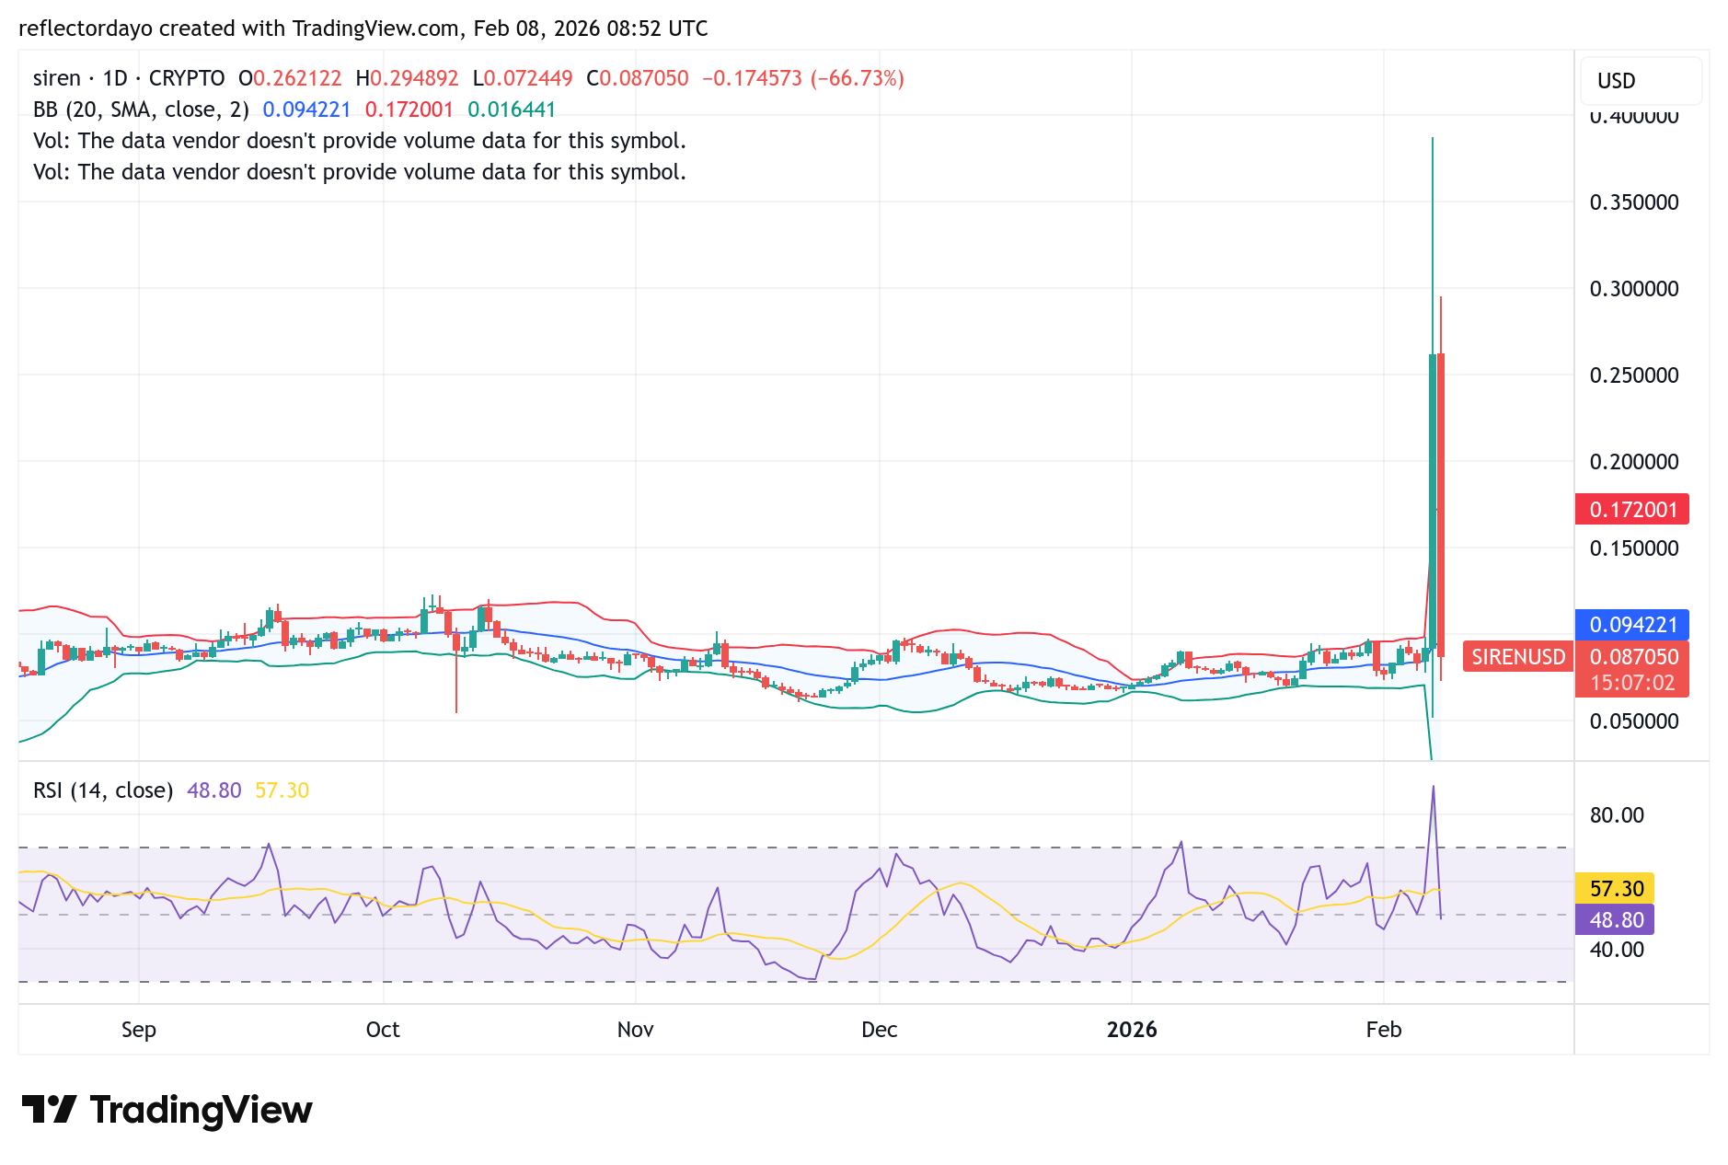Click the TradingView logo at bottom
Screen dimensions: 1728x1165
click(167, 1110)
